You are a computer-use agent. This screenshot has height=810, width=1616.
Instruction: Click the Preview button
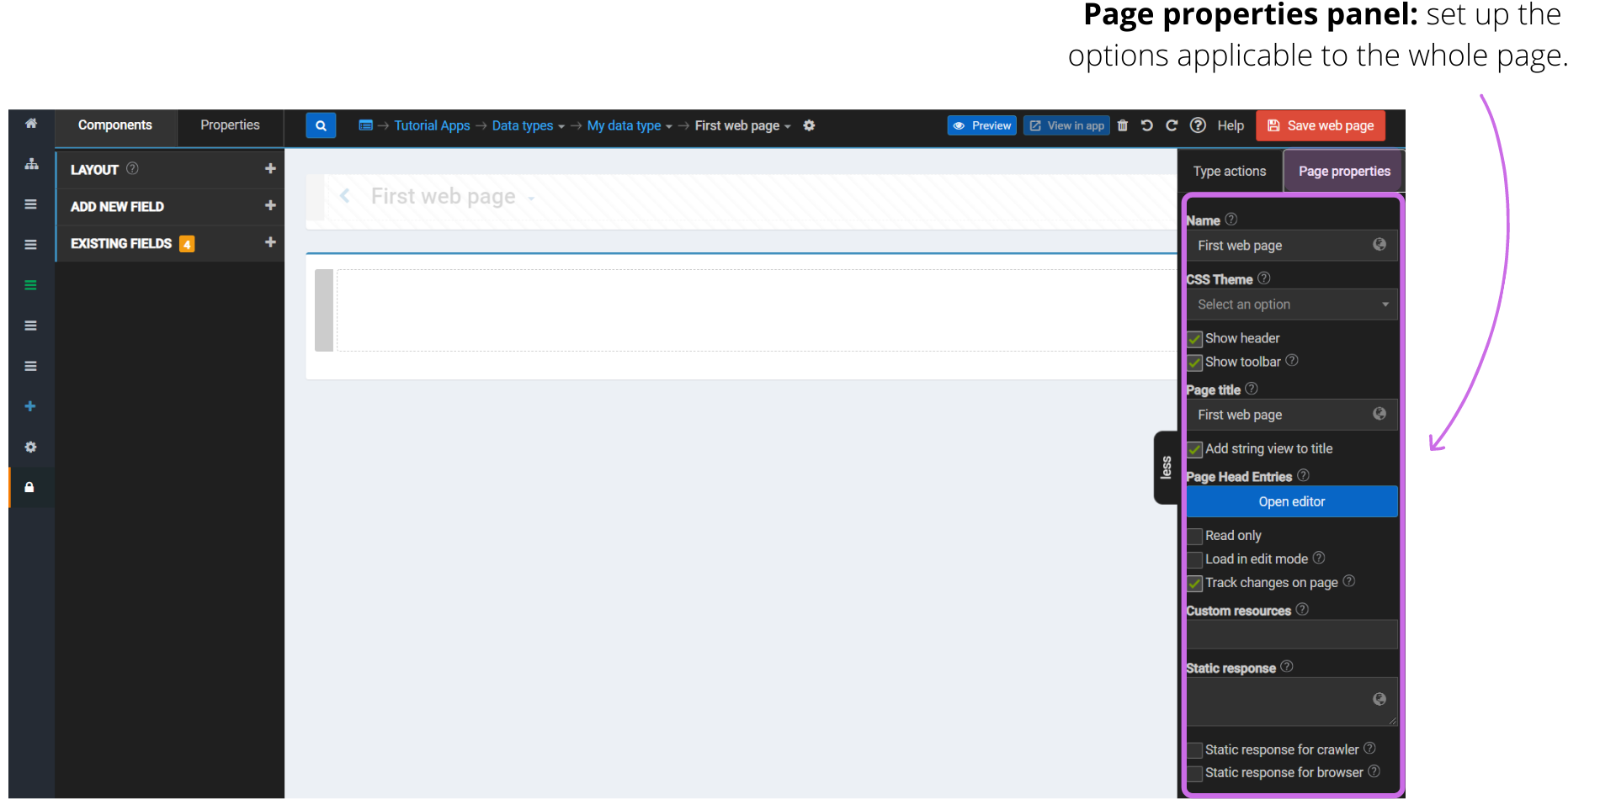point(982,125)
